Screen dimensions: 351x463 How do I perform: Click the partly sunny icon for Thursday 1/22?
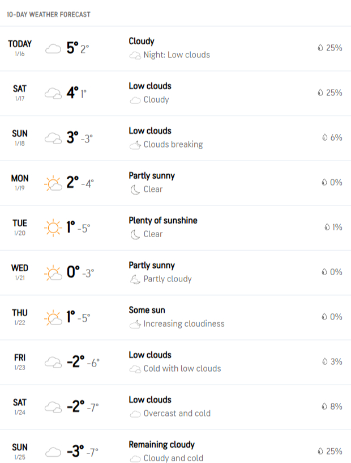click(x=53, y=318)
